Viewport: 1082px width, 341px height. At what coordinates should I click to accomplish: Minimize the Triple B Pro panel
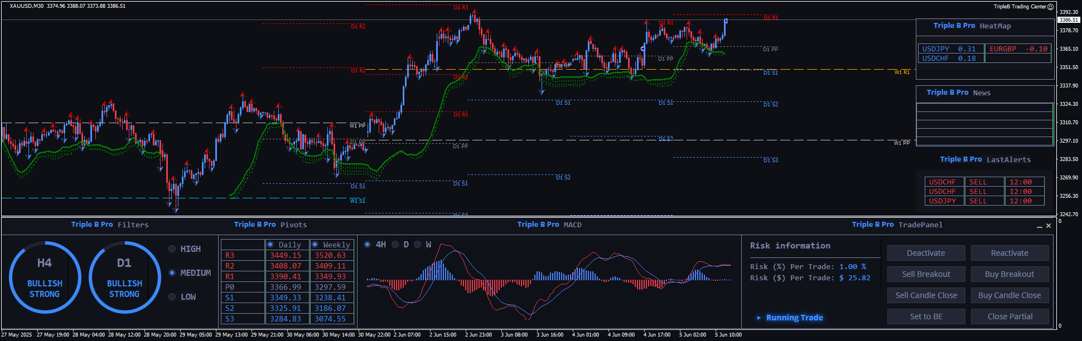point(1040,226)
